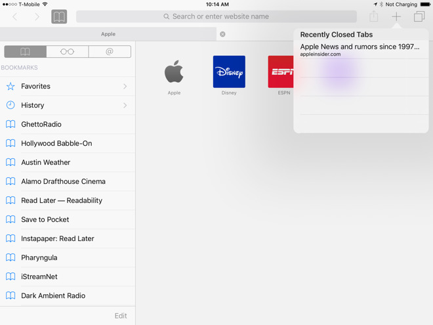Click book icon beside Dark Ambient Radio
This screenshot has width=433, height=325.
point(10,296)
